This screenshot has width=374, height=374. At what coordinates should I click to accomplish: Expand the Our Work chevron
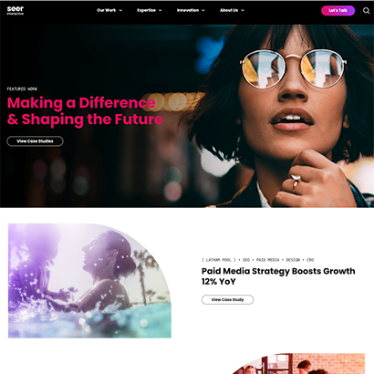tap(120, 10)
